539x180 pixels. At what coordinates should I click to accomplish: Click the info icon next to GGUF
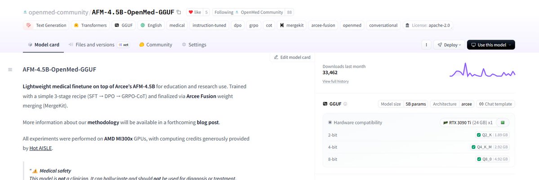pos(345,104)
